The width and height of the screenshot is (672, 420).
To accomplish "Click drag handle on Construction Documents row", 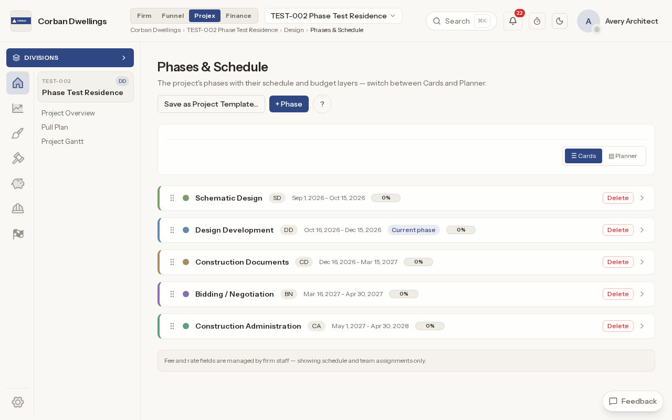I will coord(172,262).
